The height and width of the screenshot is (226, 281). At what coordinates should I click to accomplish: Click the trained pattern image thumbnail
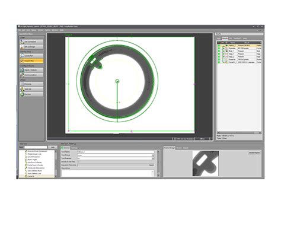click(206, 163)
